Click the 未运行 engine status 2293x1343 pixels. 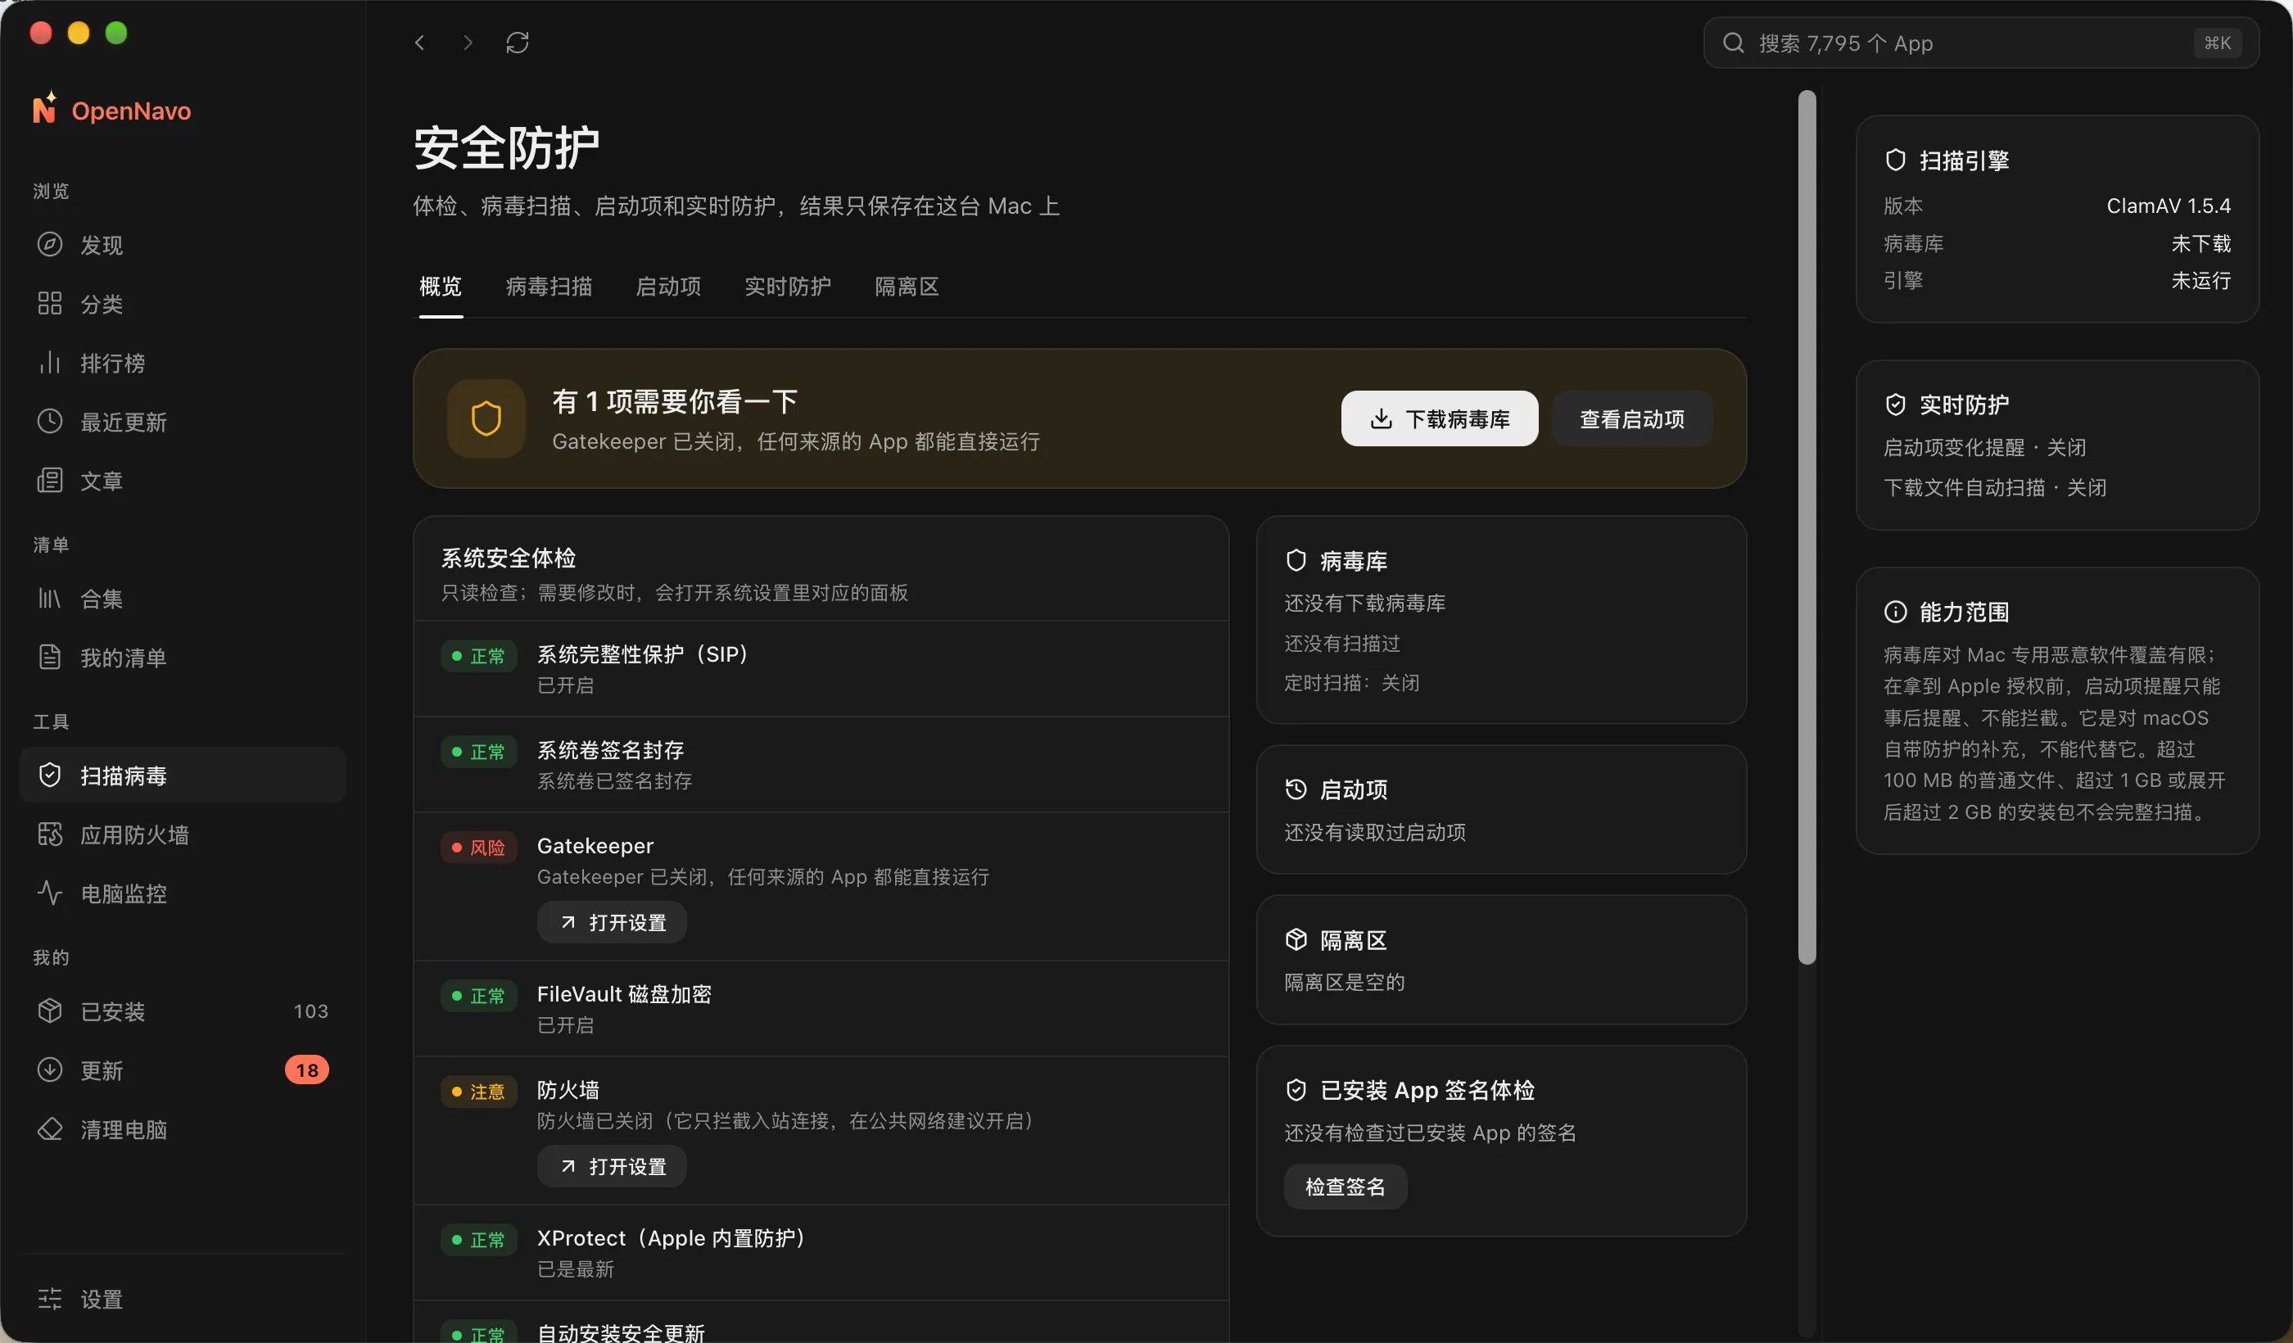(x=2201, y=280)
